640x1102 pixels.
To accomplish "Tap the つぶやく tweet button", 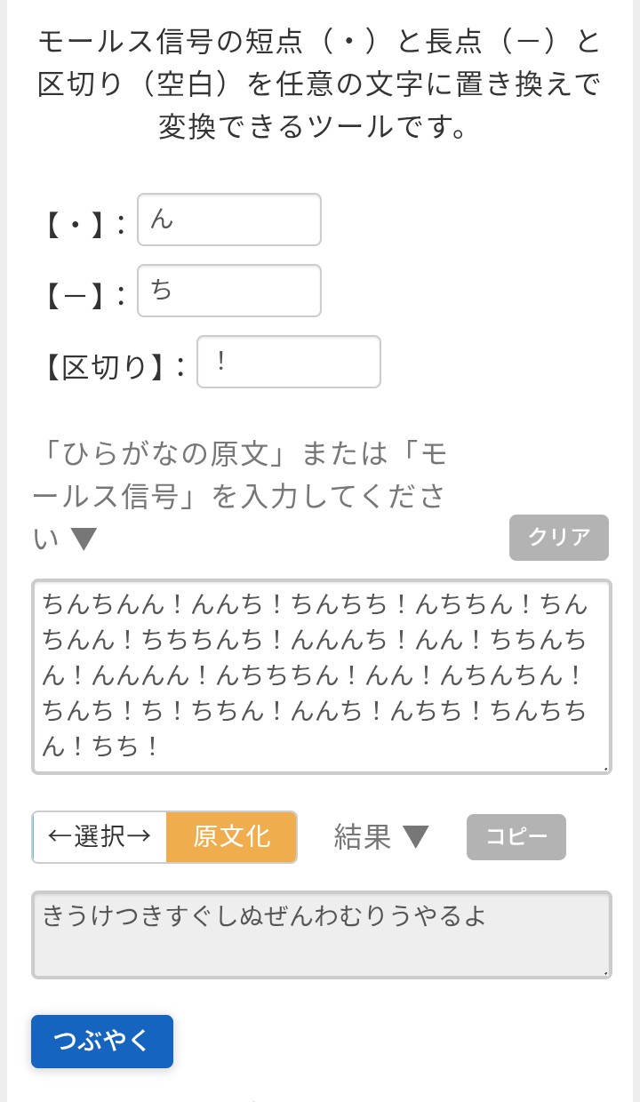I will [102, 1042].
